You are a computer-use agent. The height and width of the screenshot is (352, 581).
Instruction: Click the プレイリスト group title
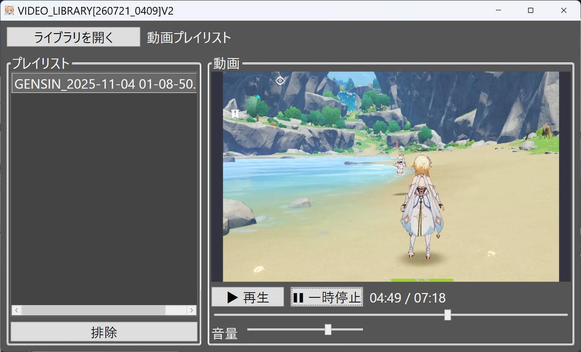[41, 64]
